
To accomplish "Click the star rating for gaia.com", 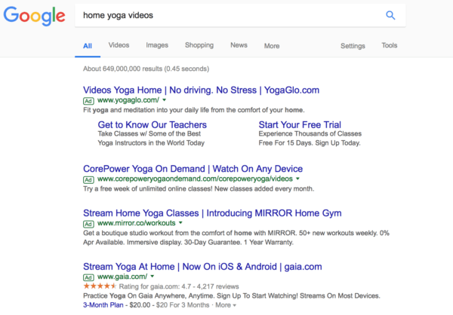I will click(x=100, y=286).
